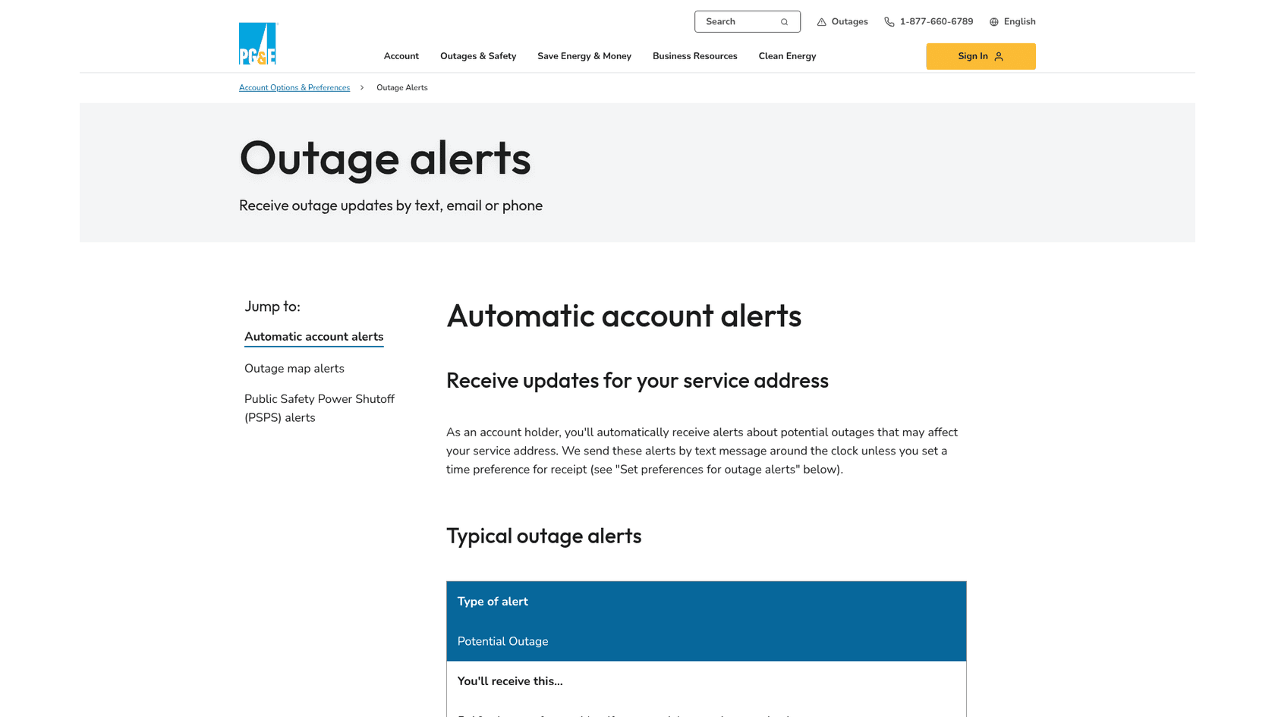Jump to Automatic account alerts section
Viewport: 1275px width, 717px height.
313,337
